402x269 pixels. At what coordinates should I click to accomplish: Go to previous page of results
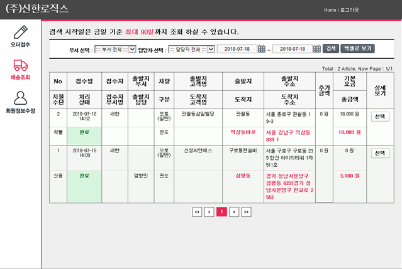pos(209,212)
